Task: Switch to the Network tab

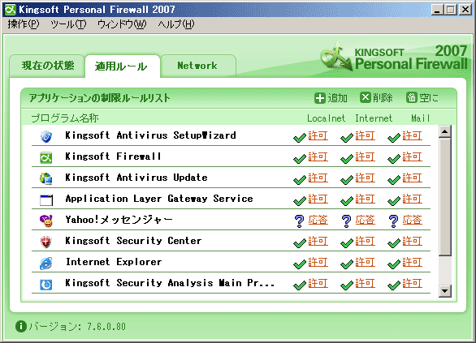Action: pyautogui.click(x=197, y=66)
